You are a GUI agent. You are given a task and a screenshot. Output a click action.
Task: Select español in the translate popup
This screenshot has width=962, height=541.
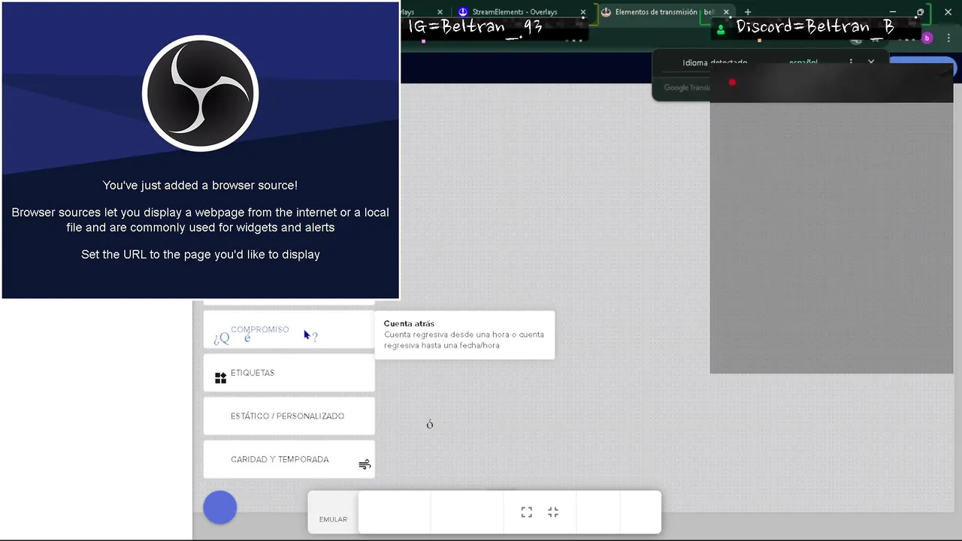pyautogui.click(x=803, y=62)
